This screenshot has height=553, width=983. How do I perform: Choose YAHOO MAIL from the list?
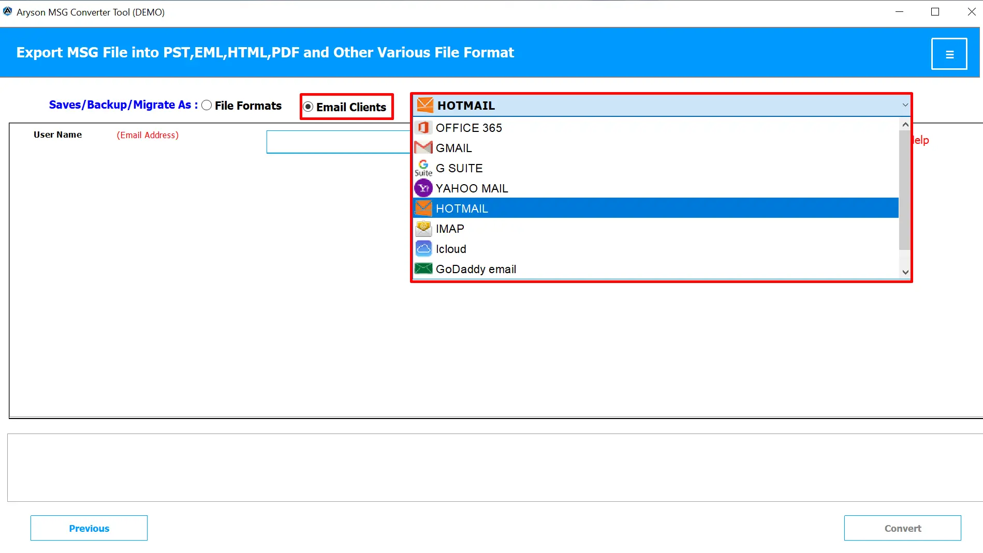[656, 188]
